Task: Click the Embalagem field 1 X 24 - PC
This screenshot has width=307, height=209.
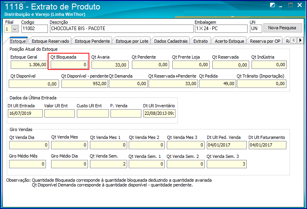Action: [221, 28]
